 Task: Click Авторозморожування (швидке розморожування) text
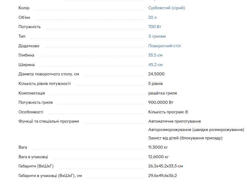[x=196, y=130]
